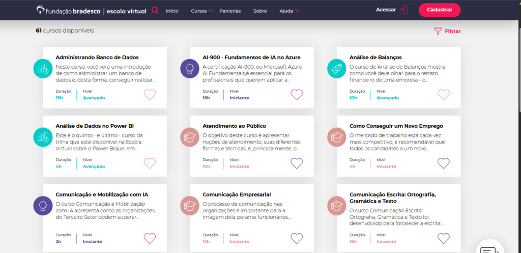Viewport: 521px width, 253px height.
Task: Go to the Início page
Action: point(172,11)
